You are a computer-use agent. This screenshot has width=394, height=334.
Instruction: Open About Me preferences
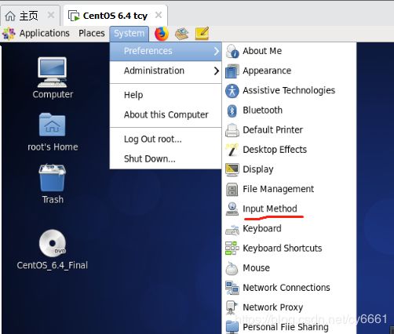coord(289,51)
